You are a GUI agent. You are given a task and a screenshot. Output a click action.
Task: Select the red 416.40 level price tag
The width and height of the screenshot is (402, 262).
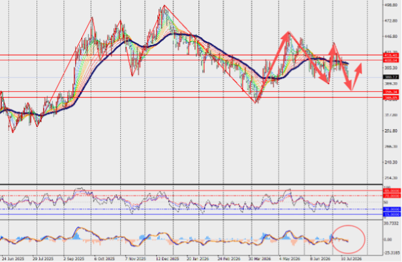point(391,55)
